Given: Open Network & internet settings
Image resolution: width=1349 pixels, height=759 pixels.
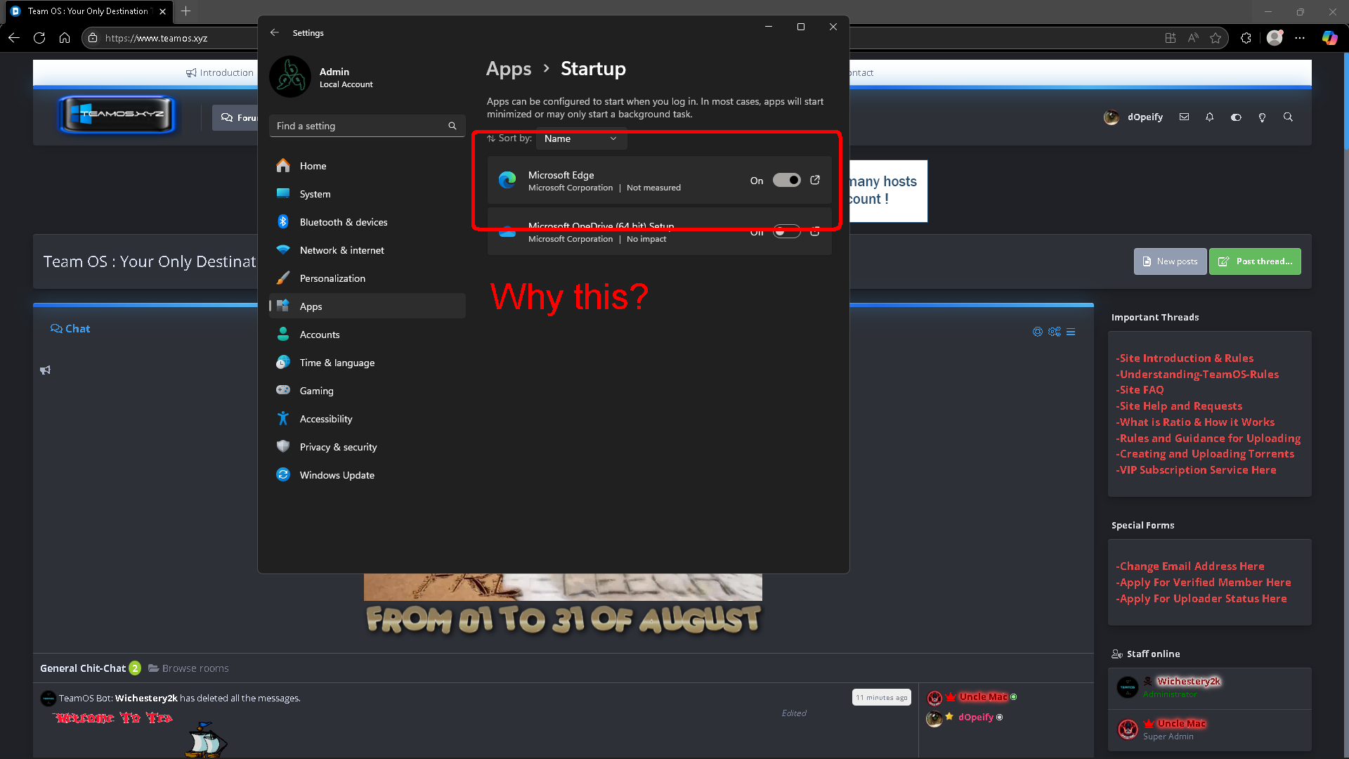Looking at the screenshot, I should pos(367,250).
